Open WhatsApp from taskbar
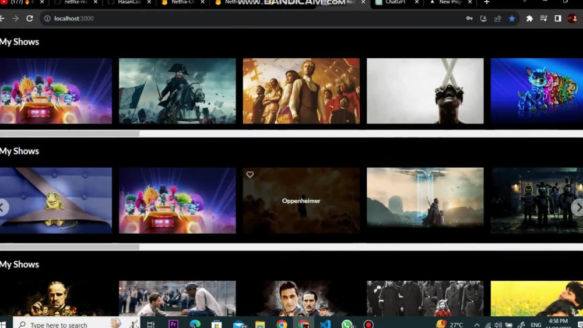Viewport: 583px width, 328px height. click(347, 324)
